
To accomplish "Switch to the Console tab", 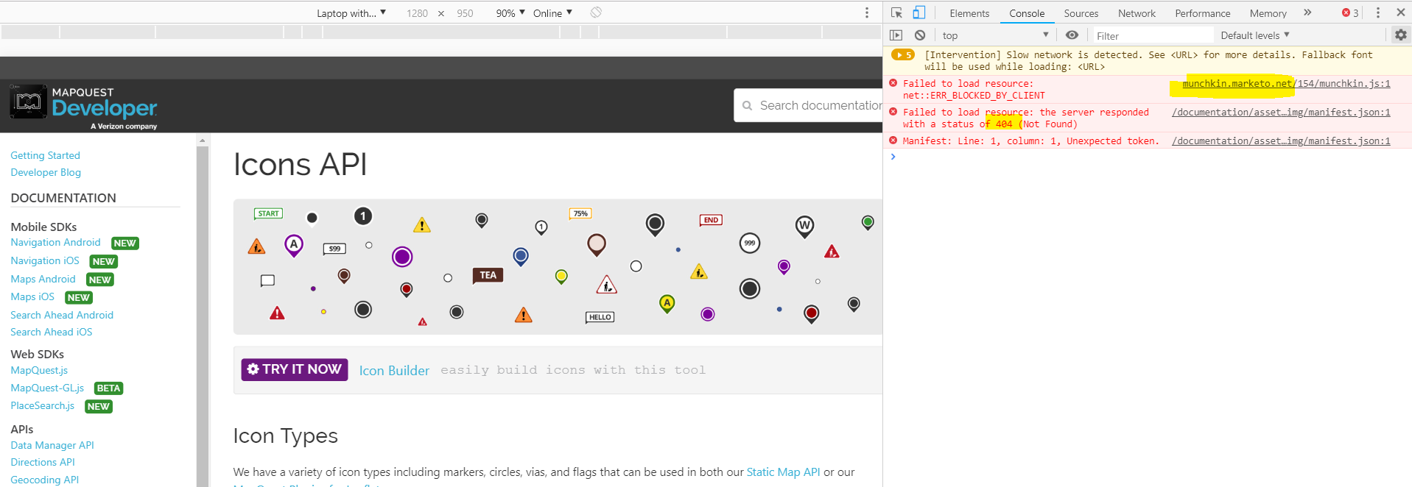I will click(x=1027, y=13).
